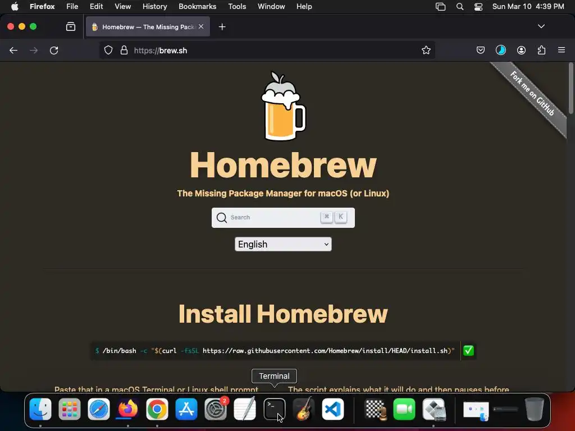Expand the list all tabs chevron
Screen dimensions: 575x431
pyautogui.click(x=541, y=26)
